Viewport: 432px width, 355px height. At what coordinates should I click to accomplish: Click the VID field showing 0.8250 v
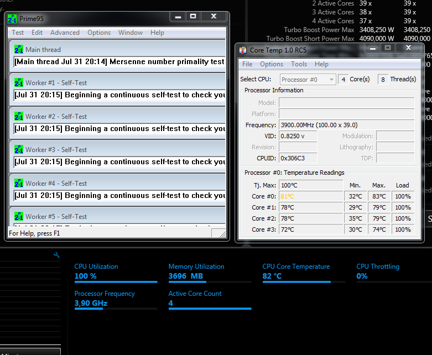(298, 136)
